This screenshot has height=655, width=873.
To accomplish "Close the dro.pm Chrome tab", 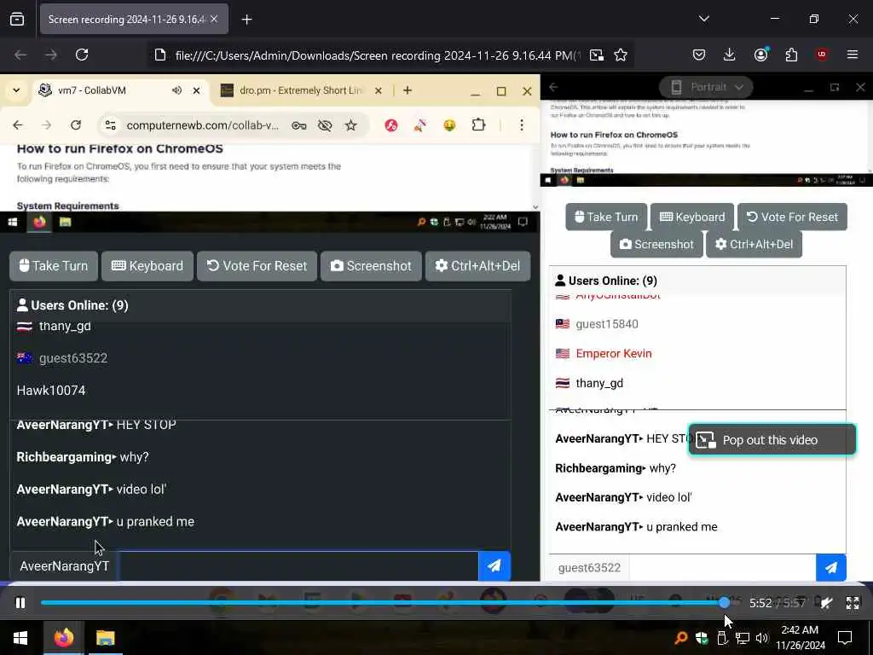I will 378,90.
